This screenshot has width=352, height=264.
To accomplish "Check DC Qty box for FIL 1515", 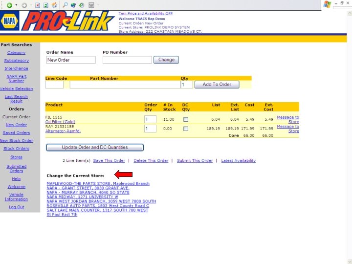I will click(x=186, y=119).
